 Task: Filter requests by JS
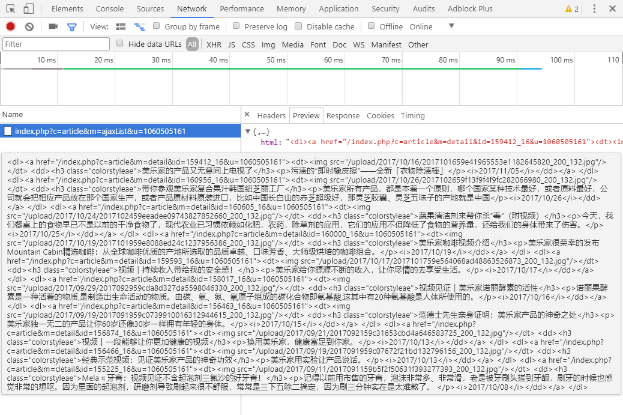click(x=232, y=44)
